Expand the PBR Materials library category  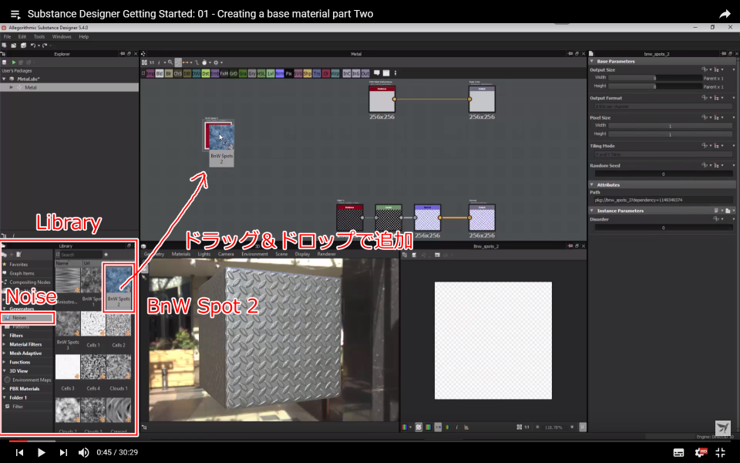tap(5, 389)
